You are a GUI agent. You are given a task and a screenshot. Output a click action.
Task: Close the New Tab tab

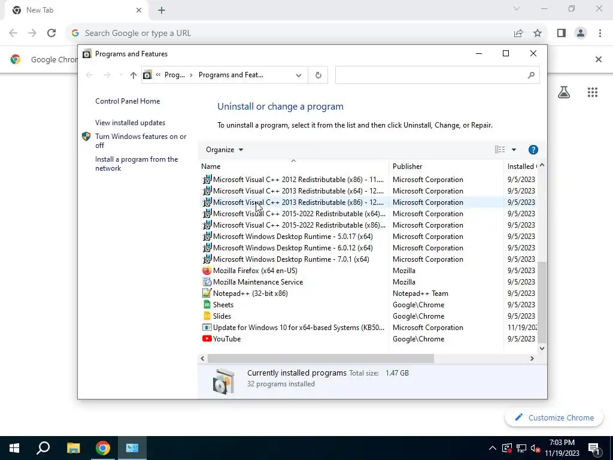point(139,10)
